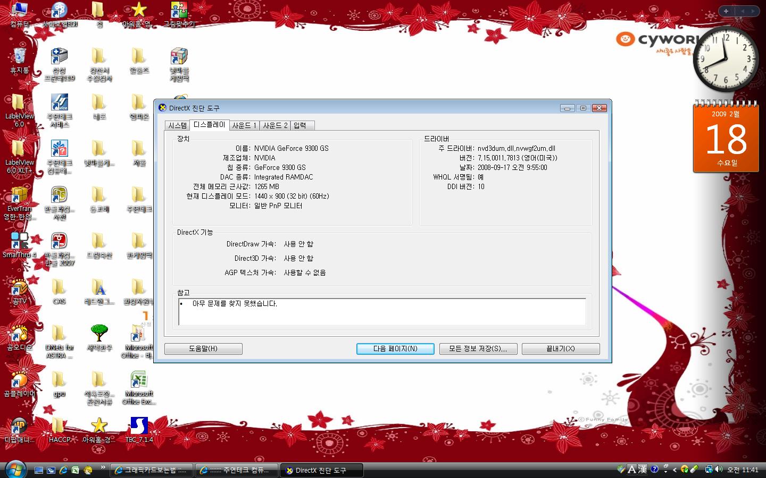Open the 식육포장 관련서류 folder

[99, 388]
